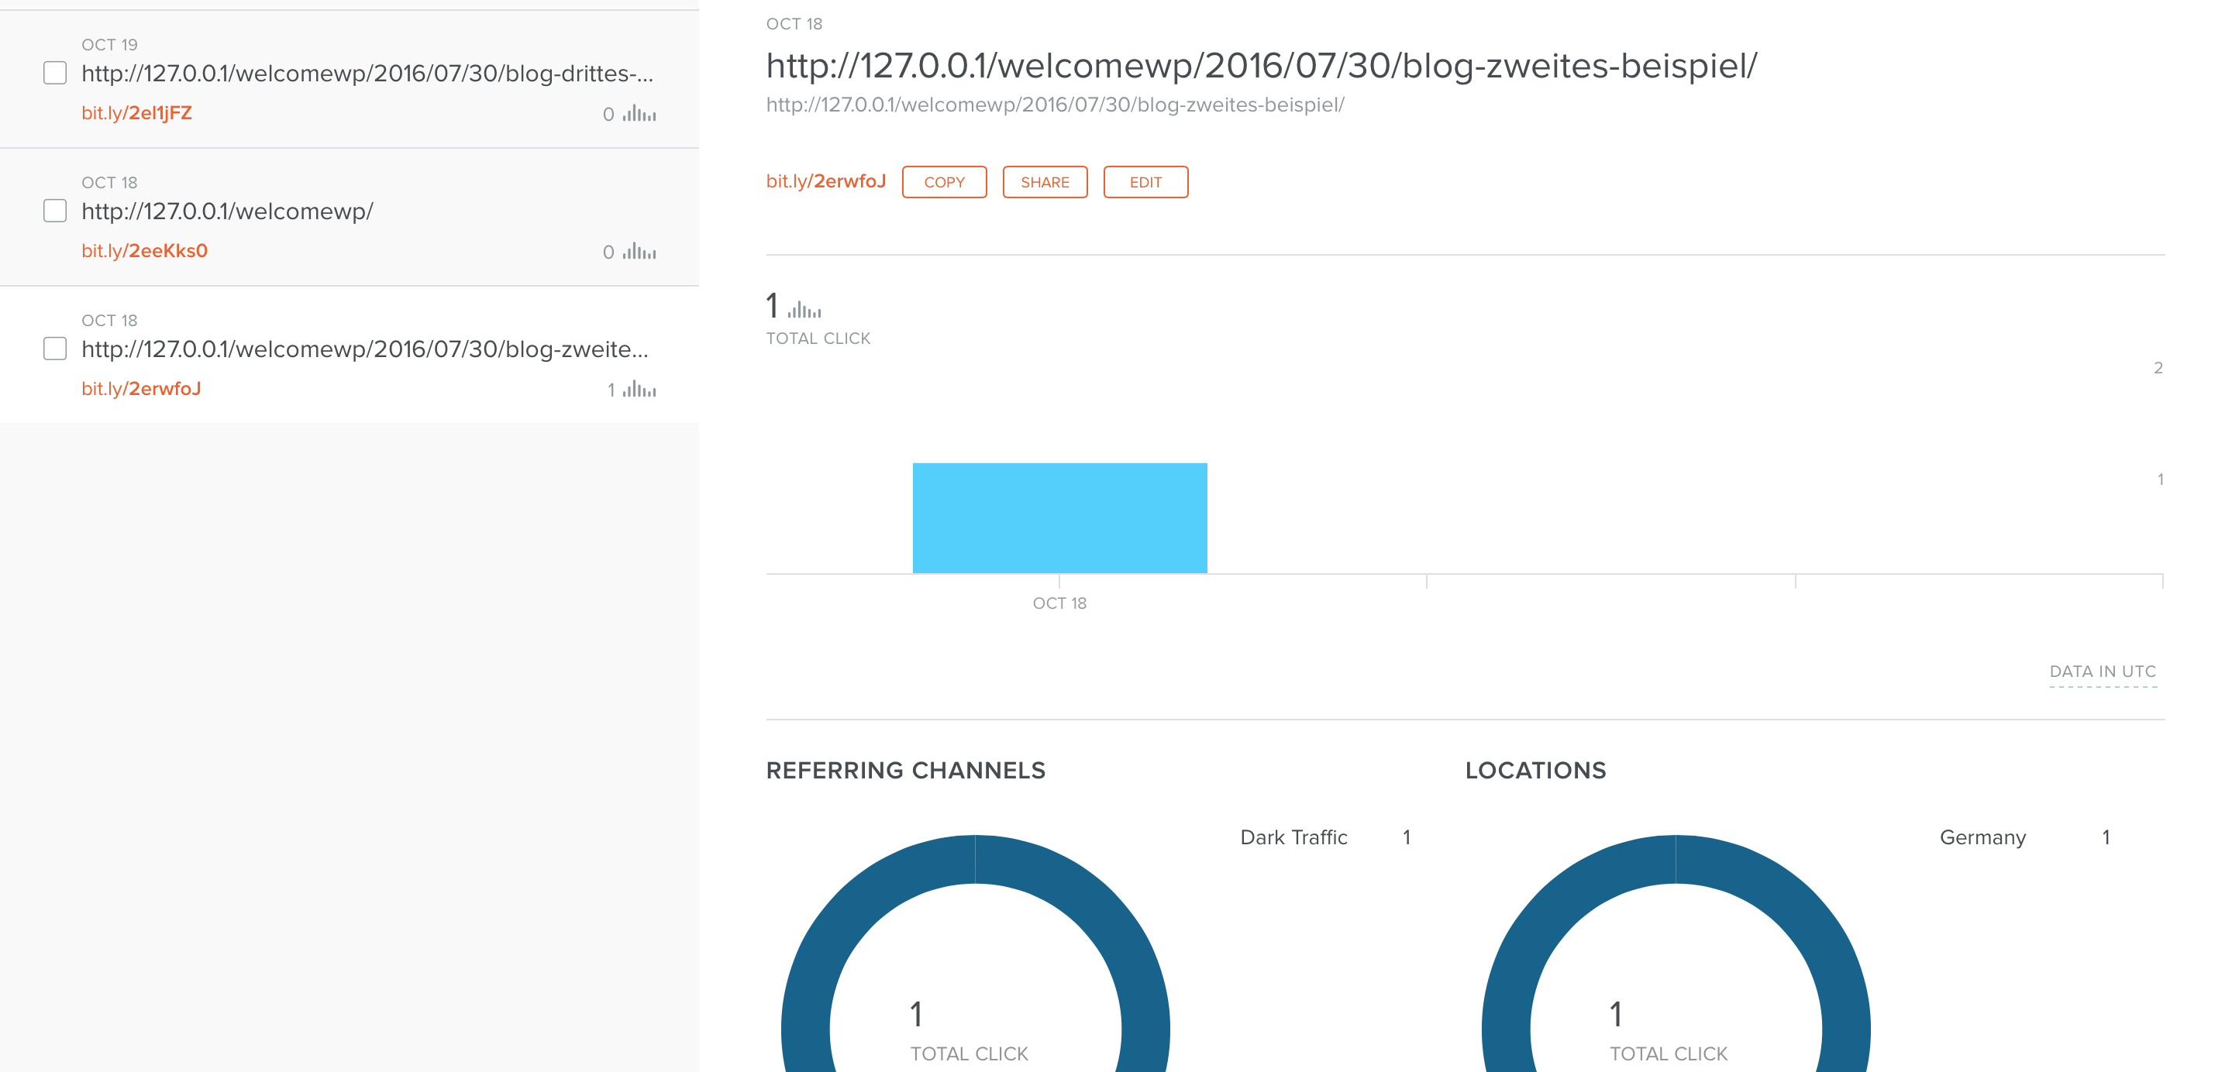Select the checkbox for blog-zweite link
The height and width of the screenshot is (1072, 2232).
coord(54,348)
